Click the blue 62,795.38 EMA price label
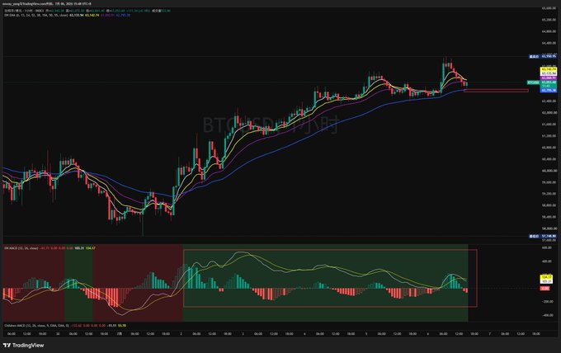Screen dimensions: 561x353 click(x=549, y=91)
